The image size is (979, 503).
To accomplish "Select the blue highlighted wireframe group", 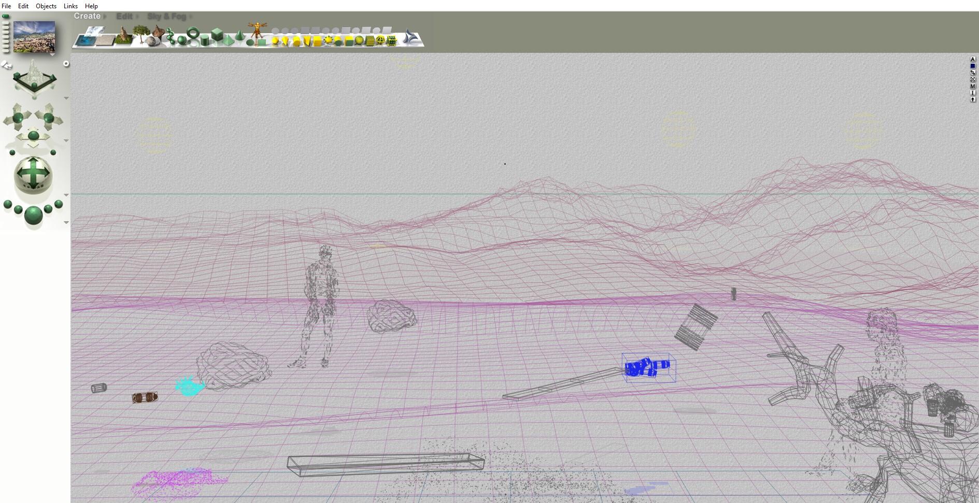I will (648, 368).
